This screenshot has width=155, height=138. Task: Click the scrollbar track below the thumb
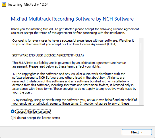[x=141, y=77]
